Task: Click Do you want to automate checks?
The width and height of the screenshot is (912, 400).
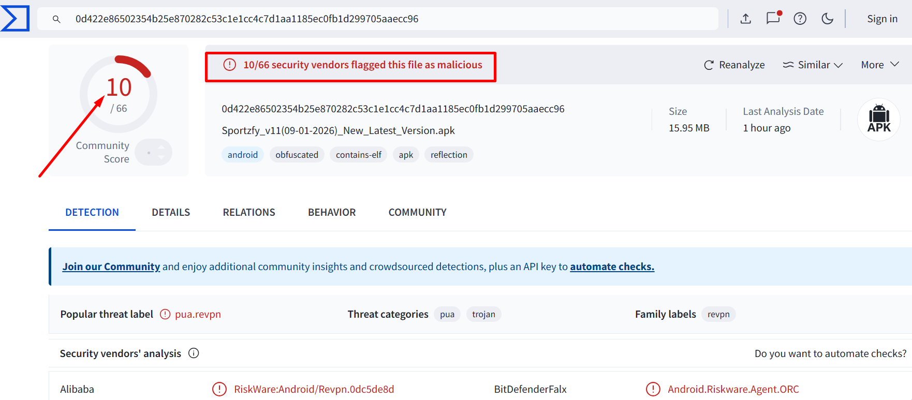Action: pos(830,353)
